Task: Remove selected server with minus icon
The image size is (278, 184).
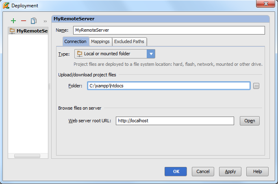Action: coord(24,21)
